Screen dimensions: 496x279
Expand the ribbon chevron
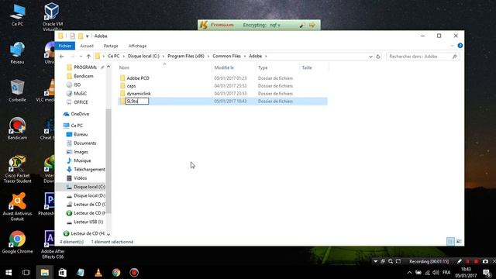452,46
